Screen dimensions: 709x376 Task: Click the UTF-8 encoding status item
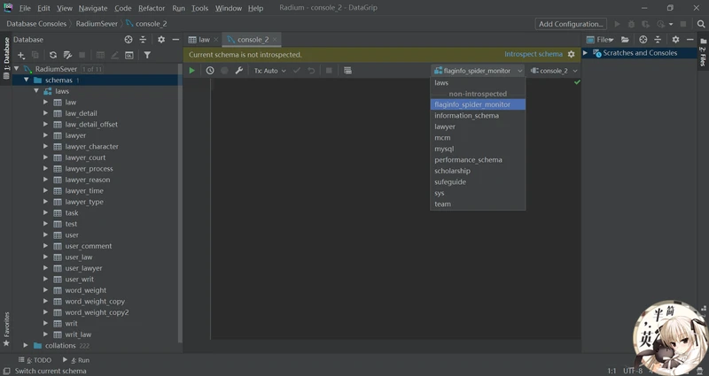pos(633,371)
